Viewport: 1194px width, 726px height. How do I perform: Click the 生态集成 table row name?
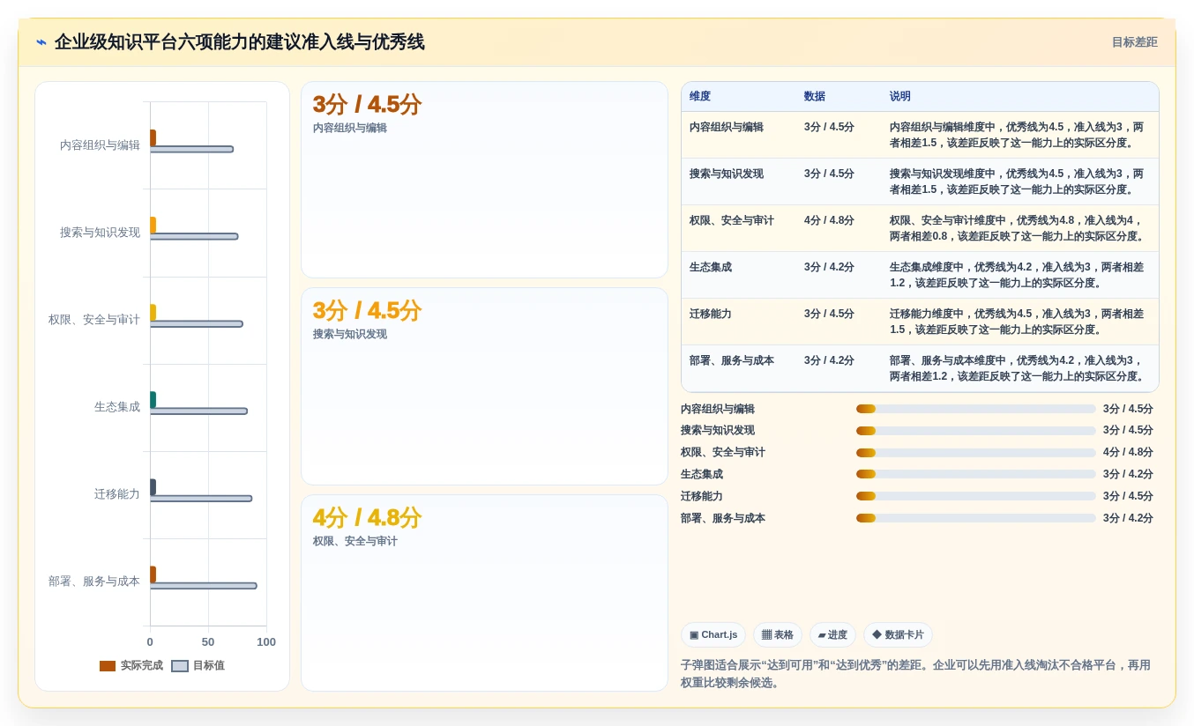(x=711, y=268)
